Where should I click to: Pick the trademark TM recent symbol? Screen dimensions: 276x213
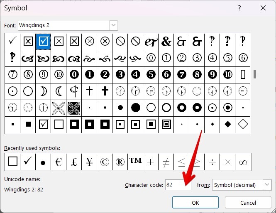pyautogui.click(x=135, y=162)
